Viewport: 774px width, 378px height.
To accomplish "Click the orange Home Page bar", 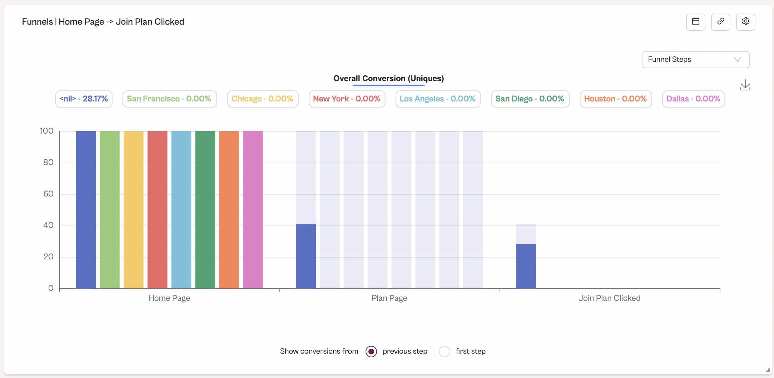I will tap(229, 210).
